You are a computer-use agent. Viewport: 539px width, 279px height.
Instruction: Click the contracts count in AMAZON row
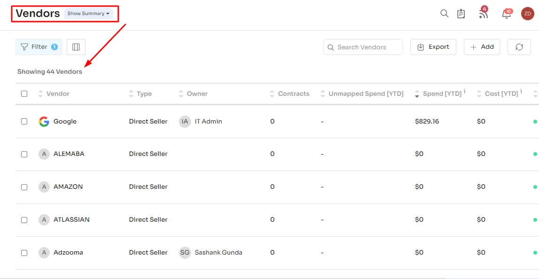point(272,187)
